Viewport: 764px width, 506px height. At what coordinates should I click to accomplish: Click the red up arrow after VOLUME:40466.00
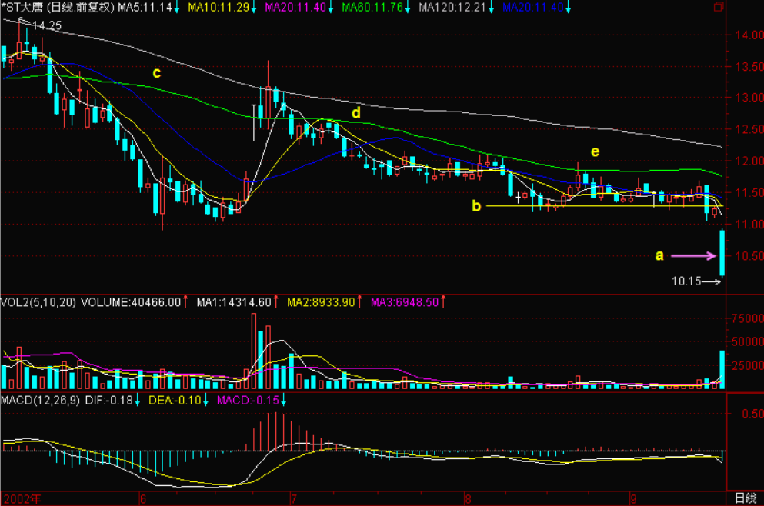(185, 302)
